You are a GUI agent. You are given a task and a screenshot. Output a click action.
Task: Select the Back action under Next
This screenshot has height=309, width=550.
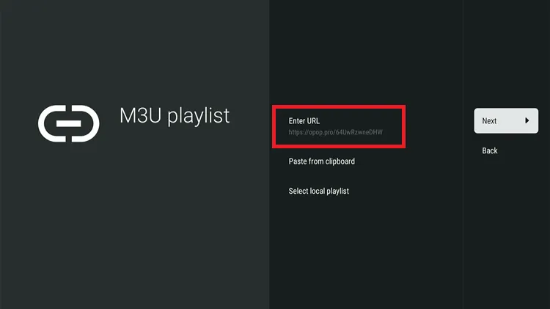[490, 150]
